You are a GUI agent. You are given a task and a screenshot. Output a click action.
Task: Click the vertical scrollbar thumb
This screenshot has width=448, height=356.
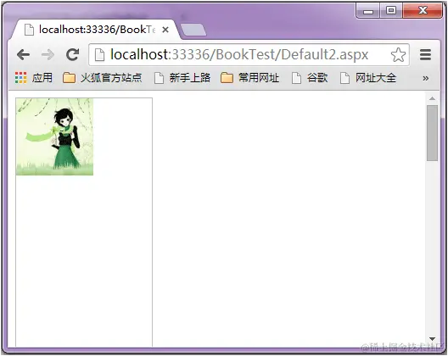point(432,133)
